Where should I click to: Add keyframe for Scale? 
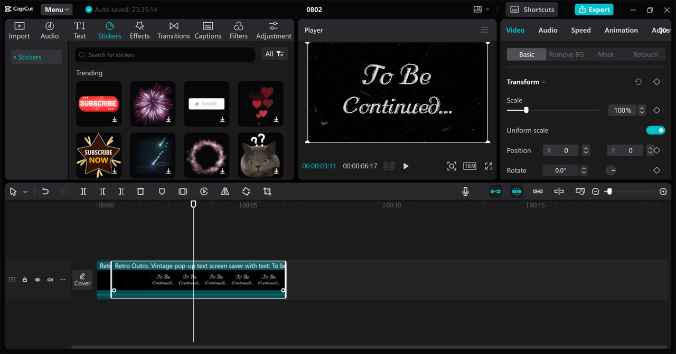656,110
